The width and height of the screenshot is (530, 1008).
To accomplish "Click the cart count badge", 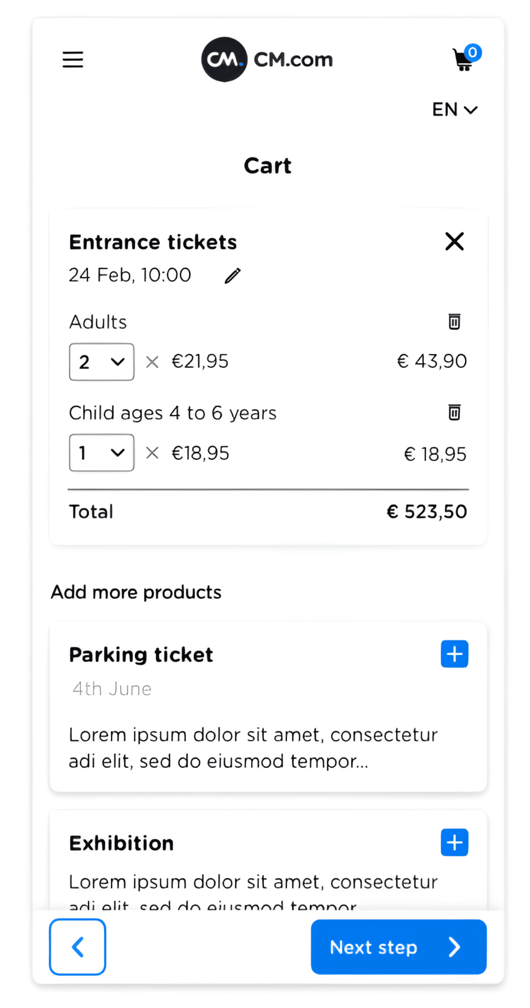I will click(x=472, y=52).
